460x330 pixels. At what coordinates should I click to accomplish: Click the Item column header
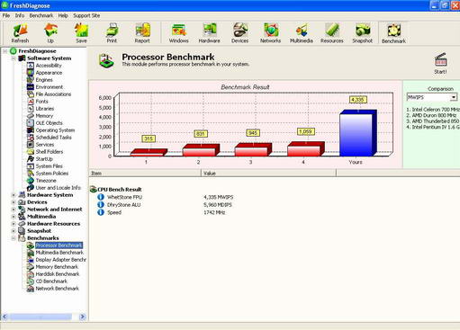145,173
